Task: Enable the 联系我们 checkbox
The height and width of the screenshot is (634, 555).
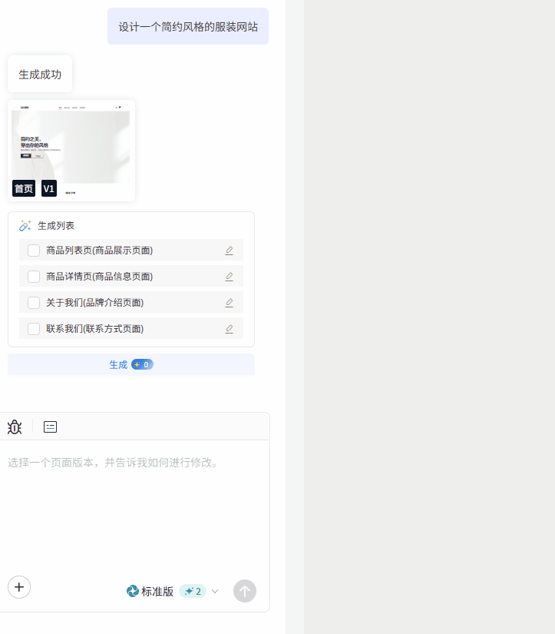Action: pos(34,329)
